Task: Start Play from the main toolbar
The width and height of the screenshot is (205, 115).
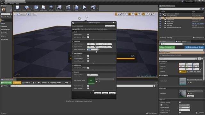Action: [x=85, y=8]
